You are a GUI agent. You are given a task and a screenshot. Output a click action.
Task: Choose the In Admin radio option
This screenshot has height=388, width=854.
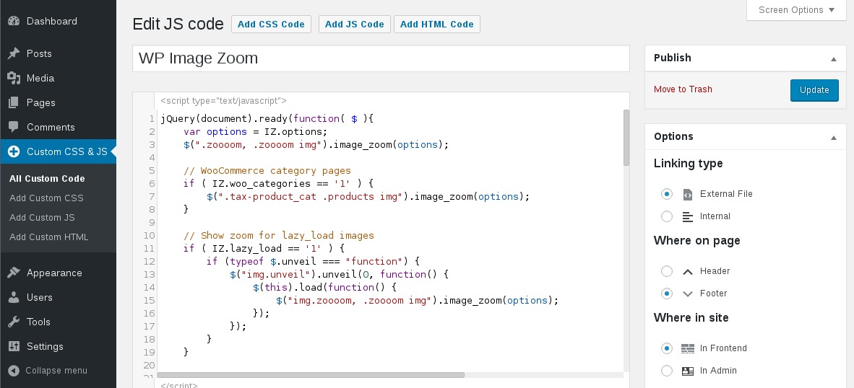667,371
